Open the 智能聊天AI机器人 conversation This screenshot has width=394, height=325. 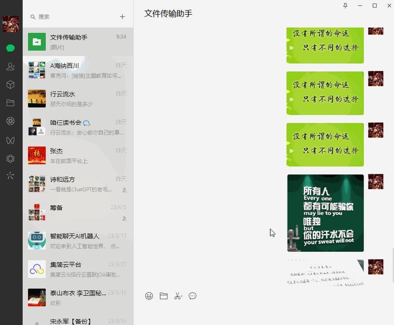78,240
